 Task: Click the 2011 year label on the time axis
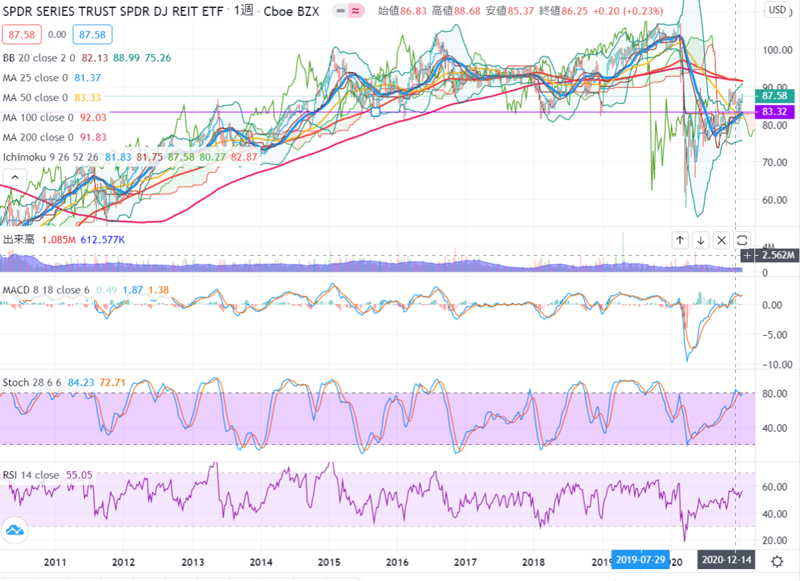click(55, 562)
